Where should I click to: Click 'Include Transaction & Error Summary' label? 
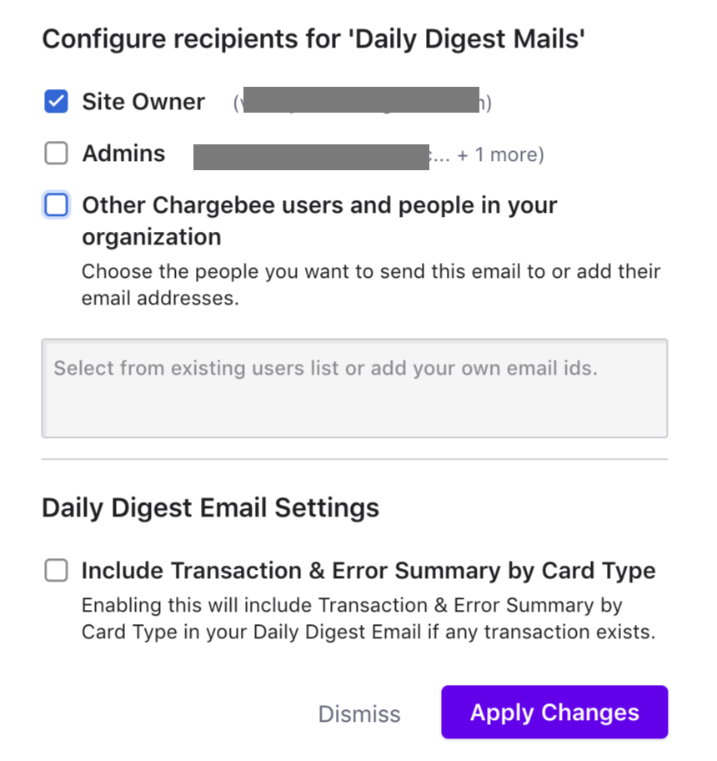point(368,571)
